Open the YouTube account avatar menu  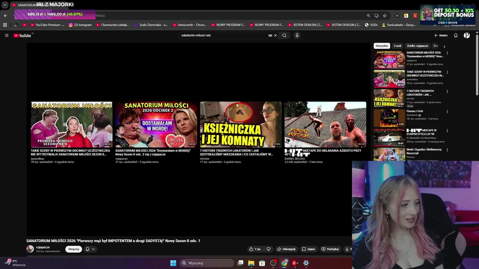tap(467, 35)
